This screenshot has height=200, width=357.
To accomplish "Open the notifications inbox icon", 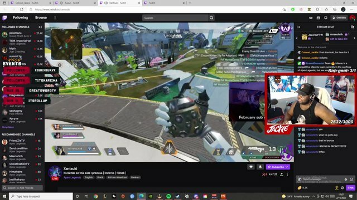I will point(319,18).
